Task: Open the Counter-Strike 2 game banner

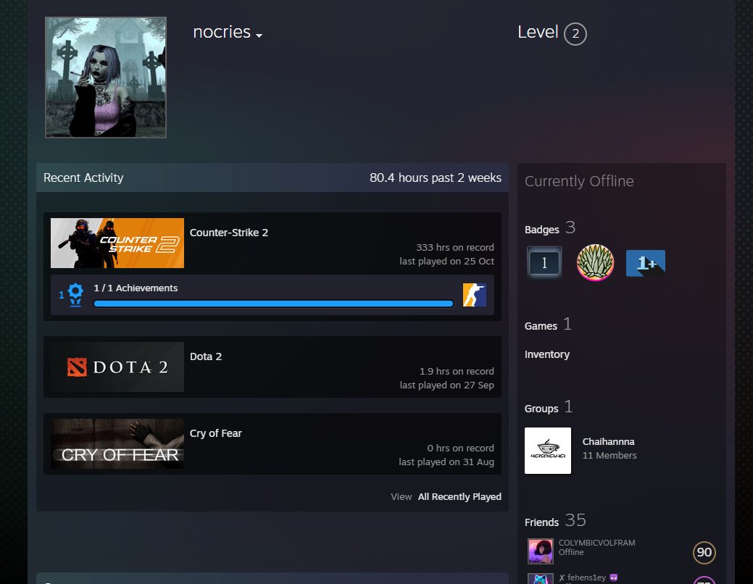Action: [x=117, y=243]
